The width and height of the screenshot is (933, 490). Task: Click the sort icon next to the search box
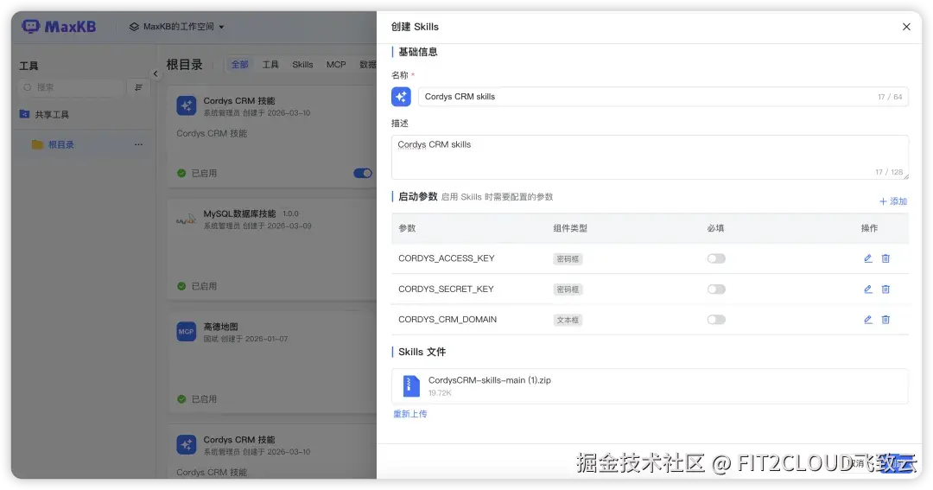(x=138, y=87)
